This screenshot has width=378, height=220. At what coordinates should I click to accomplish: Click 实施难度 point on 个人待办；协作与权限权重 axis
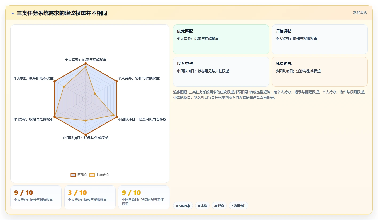pos(95,94)
